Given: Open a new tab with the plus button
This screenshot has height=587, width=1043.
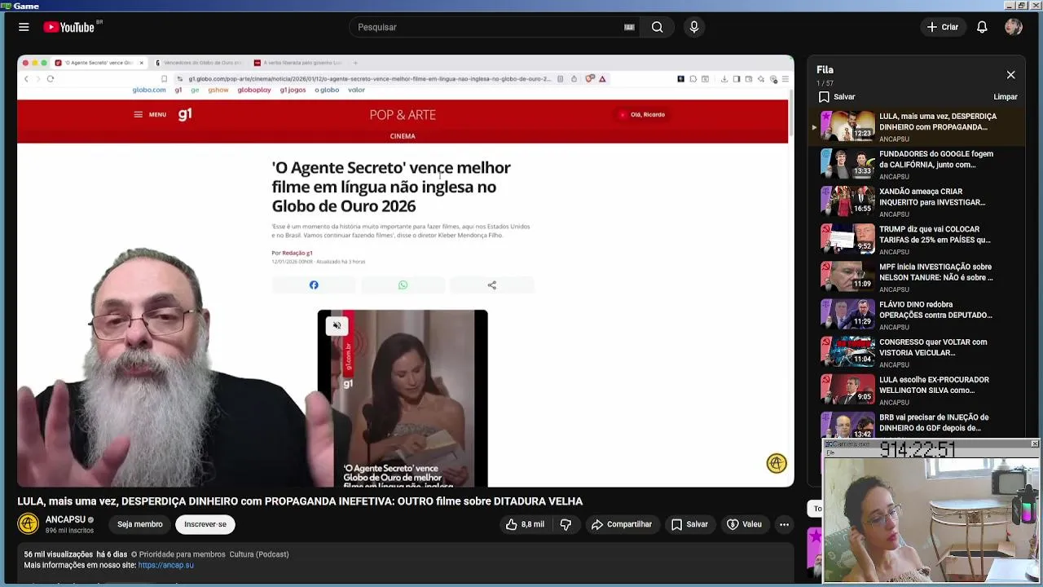Looking at the screenshot, I should (355, 63).
